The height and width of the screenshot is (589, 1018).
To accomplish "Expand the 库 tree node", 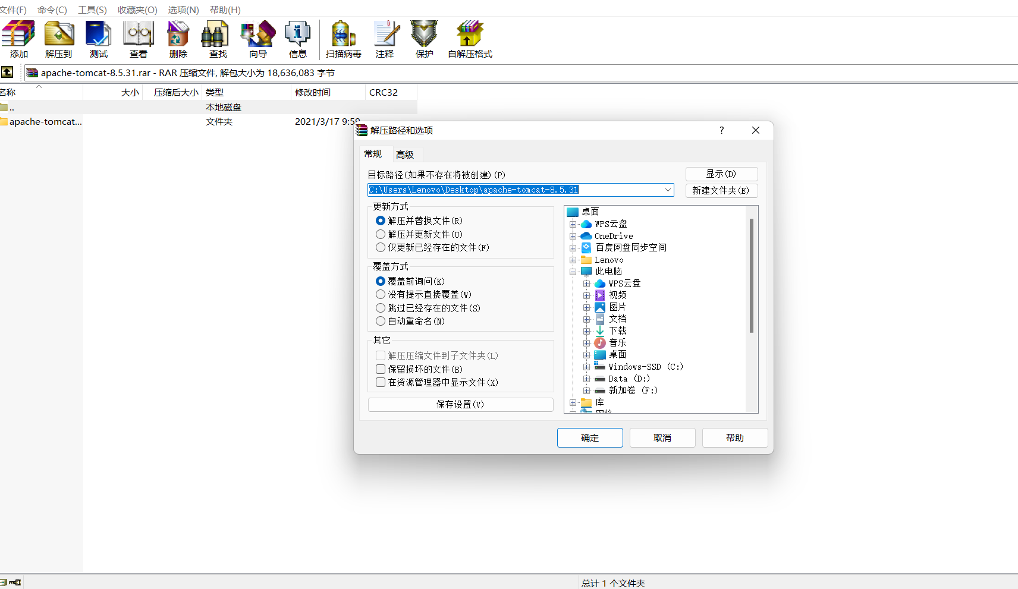I will 573,402.
